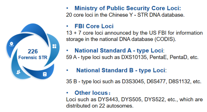Screen dimensions: 207x112
Task: Select the FBI Core Loci heading
Action: 94,26
